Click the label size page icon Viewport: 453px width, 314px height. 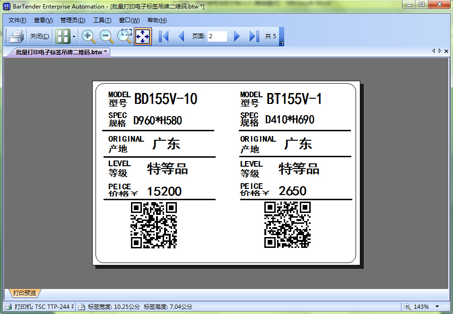click(81, 306)
